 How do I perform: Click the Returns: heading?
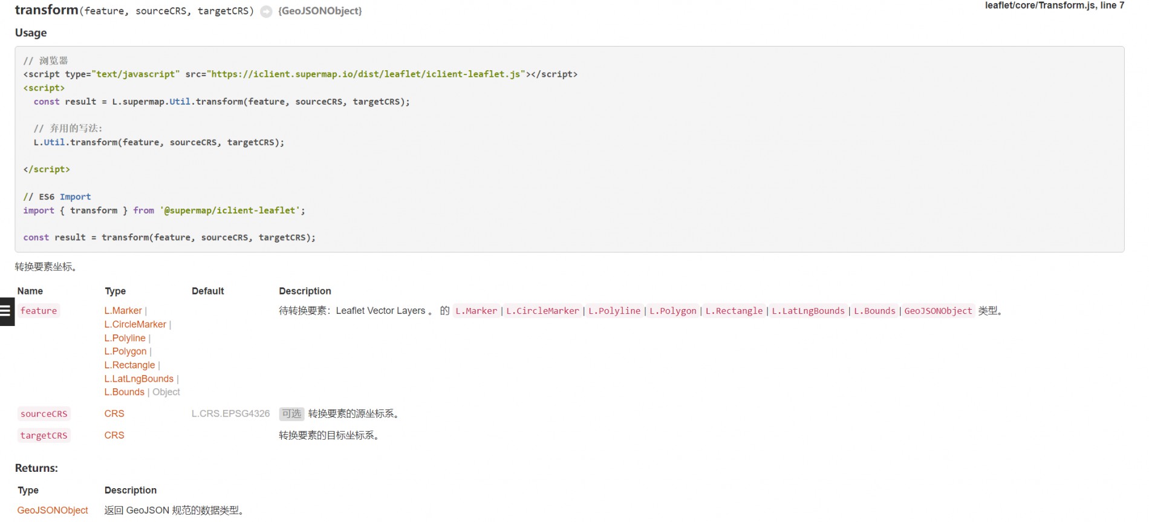pyautogui.click(x=36, y=468)
